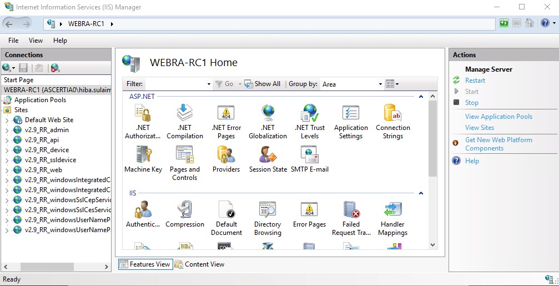Switch to the Content View tab
Image resolution: width=559 pixels, height=286 pixels.
[200, 264]
